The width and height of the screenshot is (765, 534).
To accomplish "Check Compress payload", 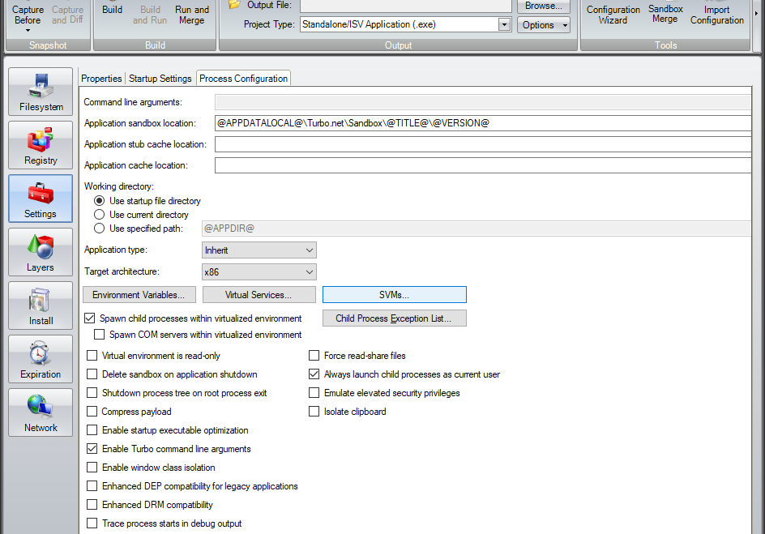I will (92, 411).
